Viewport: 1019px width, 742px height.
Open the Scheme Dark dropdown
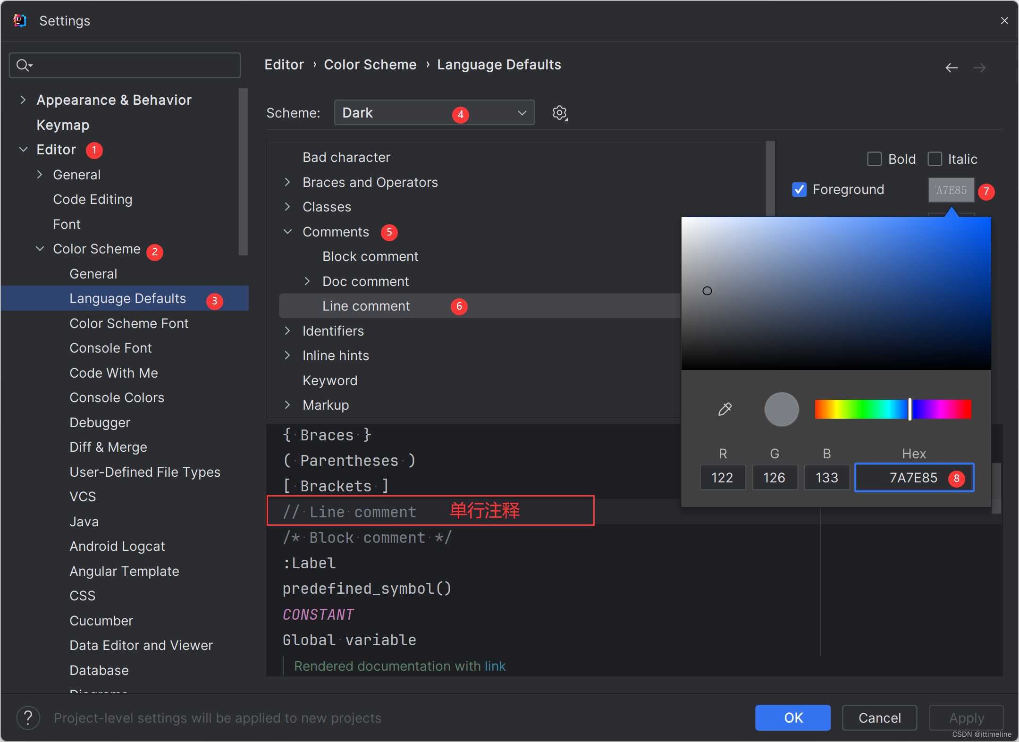click(434, 113)
